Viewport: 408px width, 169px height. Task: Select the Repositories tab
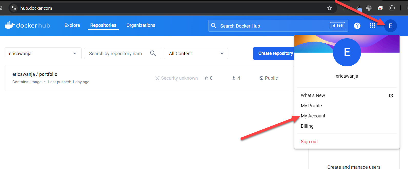coord(103,25)
